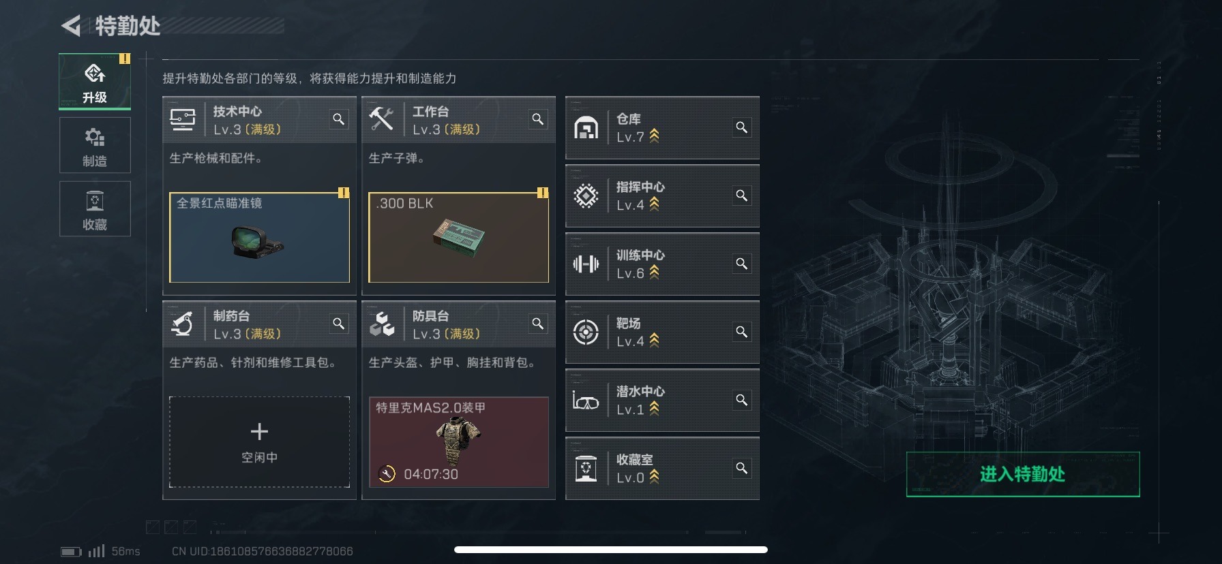
Task: Open 特里克MAS2.0装甲 production in progress
Action: tap(458, 442)
